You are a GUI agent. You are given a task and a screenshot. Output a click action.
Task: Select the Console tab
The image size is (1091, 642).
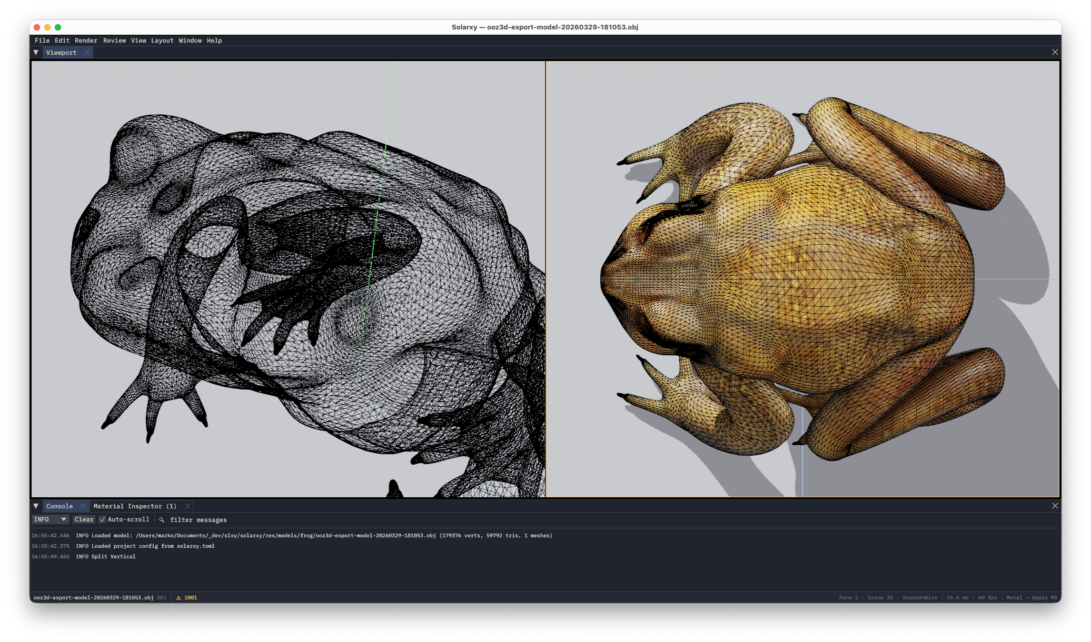[x=59, y=506]
